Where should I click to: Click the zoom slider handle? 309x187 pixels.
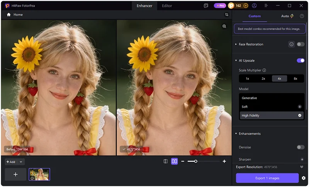coord(195,161)
